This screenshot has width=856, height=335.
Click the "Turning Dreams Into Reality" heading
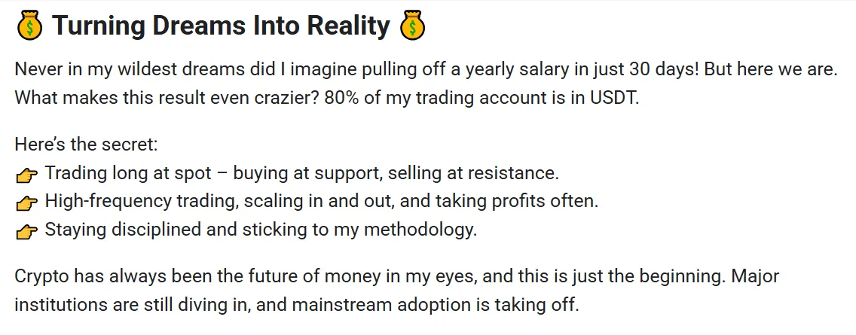point(221,26)
